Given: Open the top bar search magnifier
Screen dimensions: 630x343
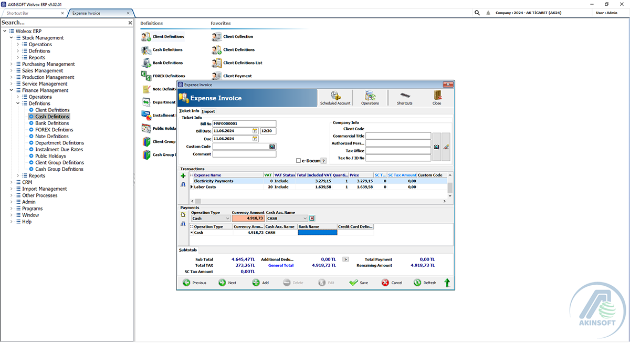Looking at the screenshot, I should [x=477, y=13].
